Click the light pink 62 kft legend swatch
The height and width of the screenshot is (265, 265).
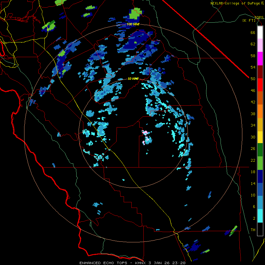point(260,45)
